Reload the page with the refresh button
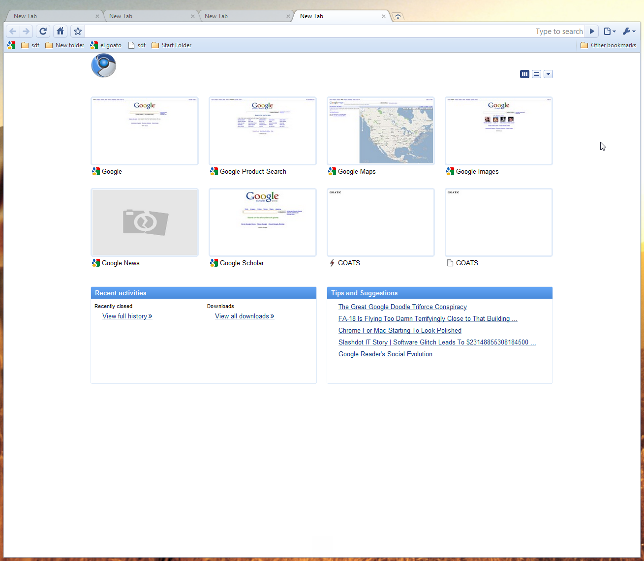The image size is (644, 561). click(43, 31)
